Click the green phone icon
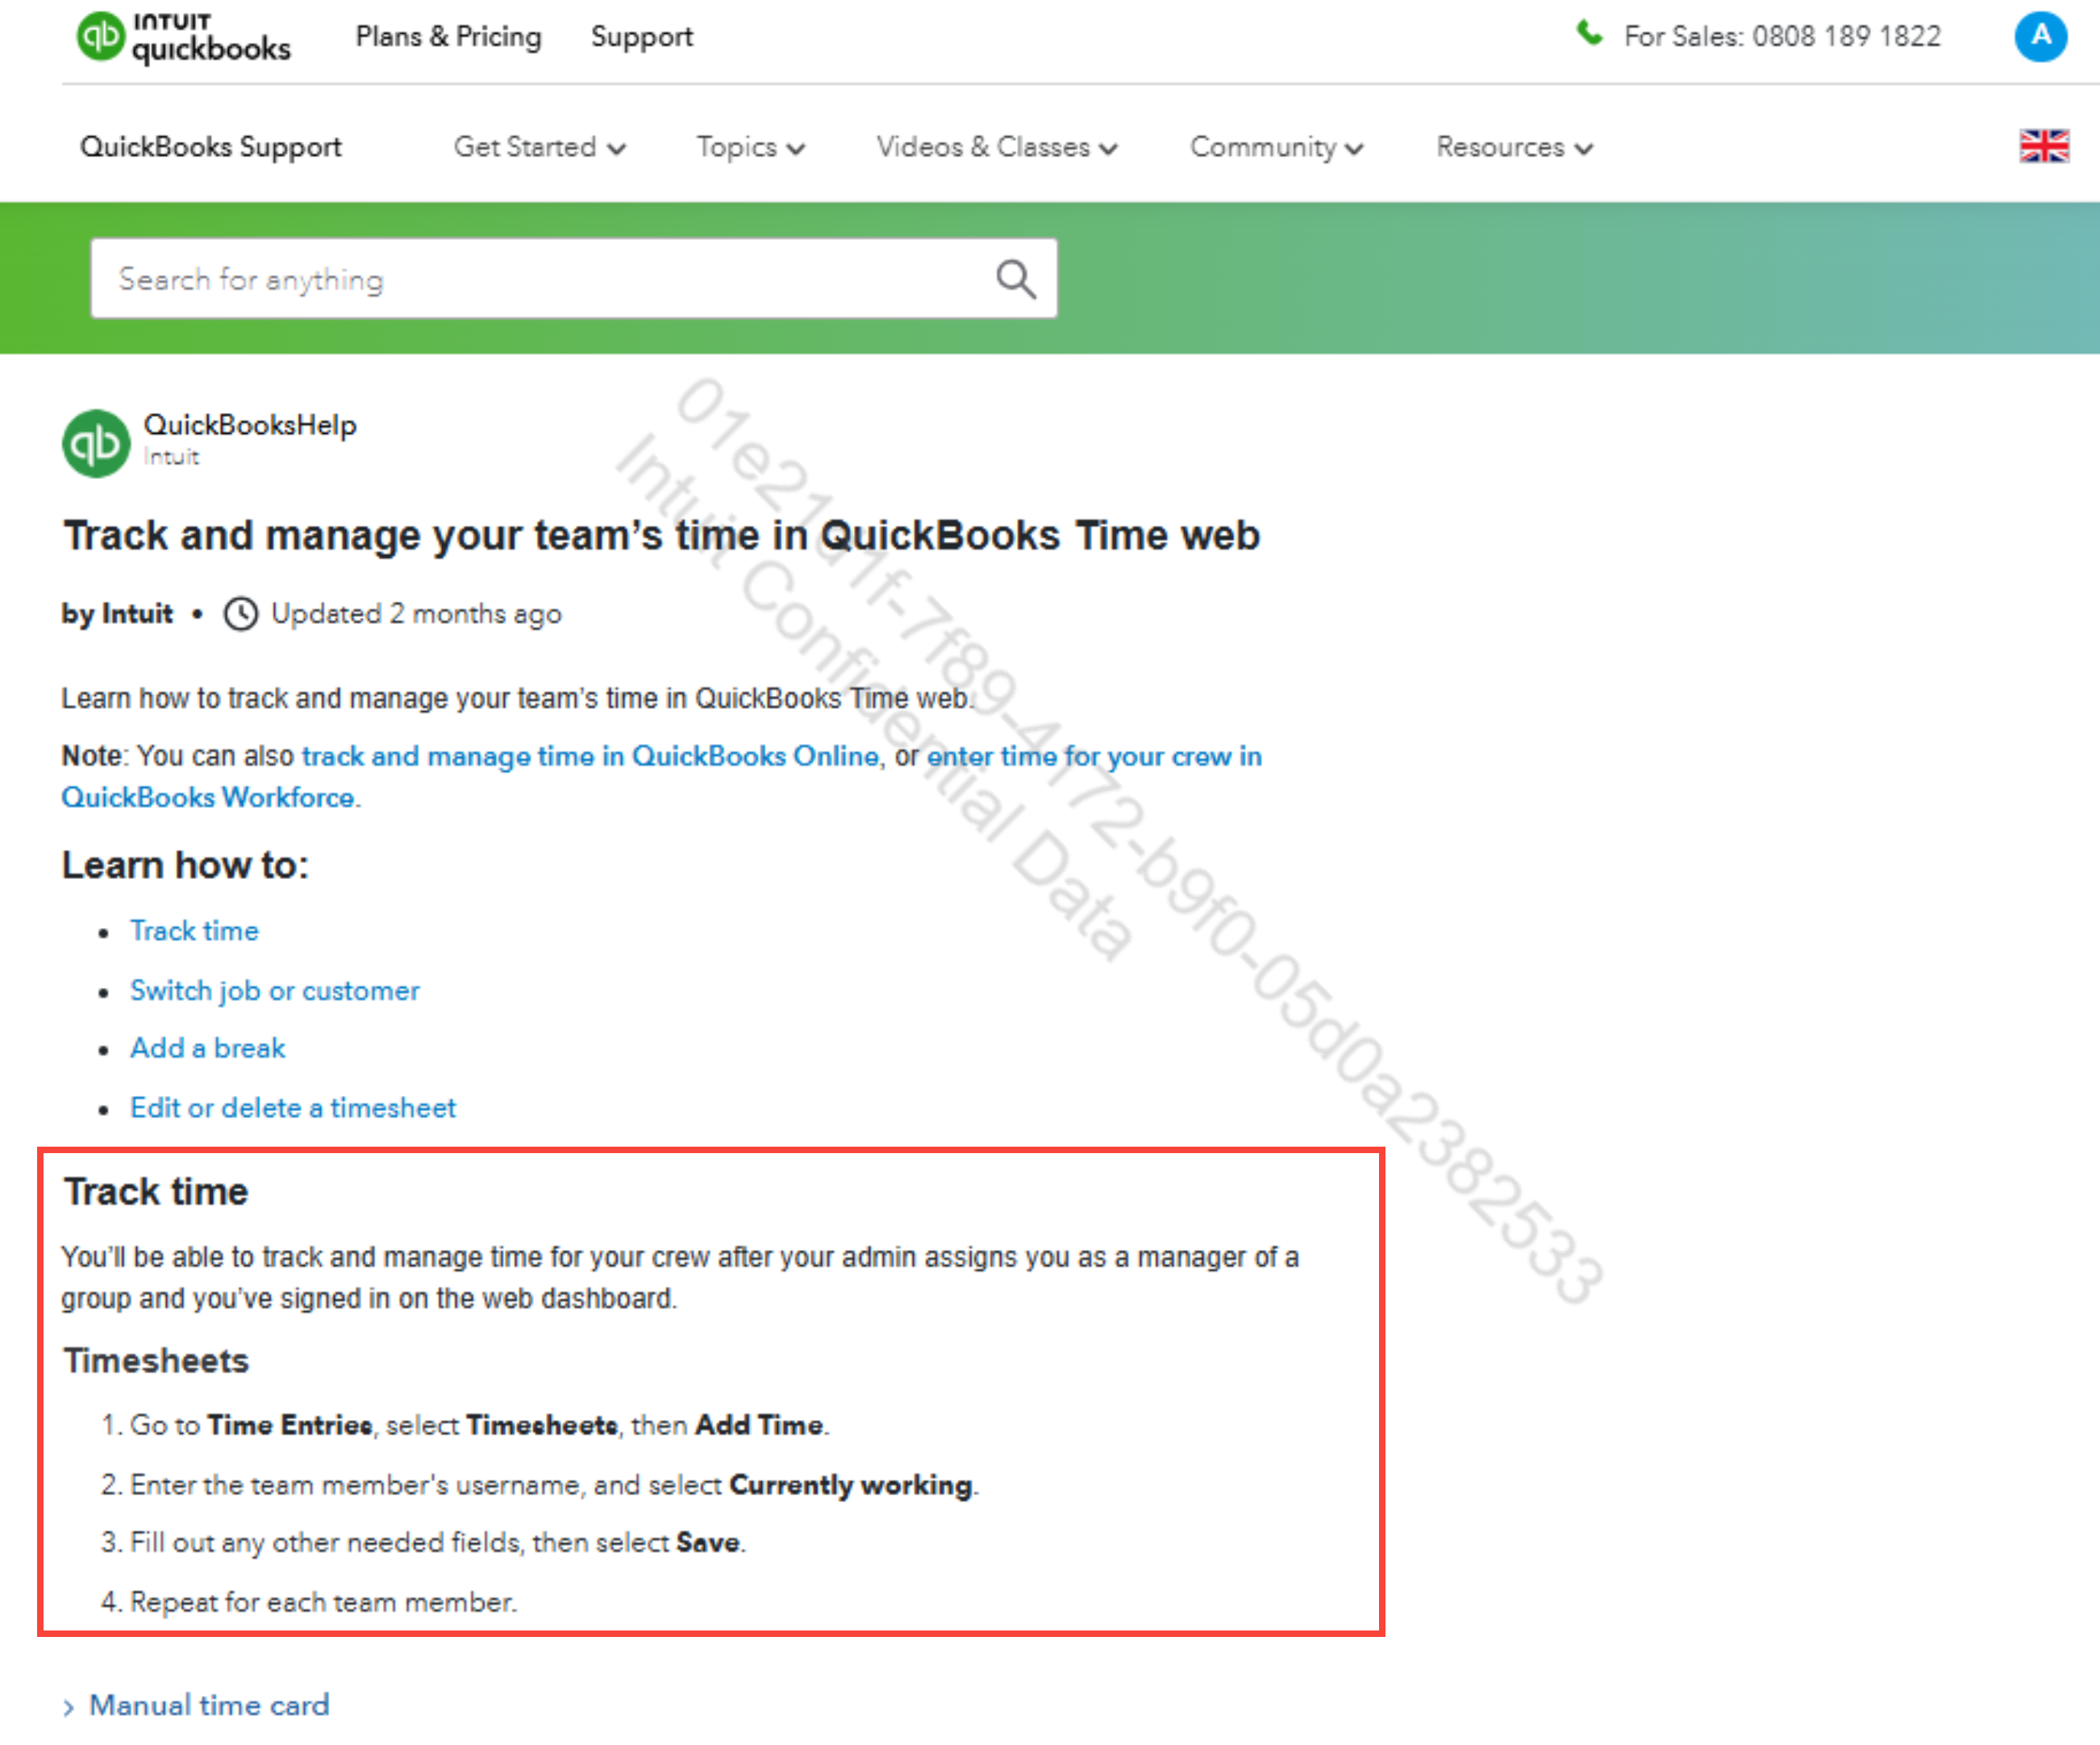Viewport: 2100px width, 1745px height. pos(1589,34)
